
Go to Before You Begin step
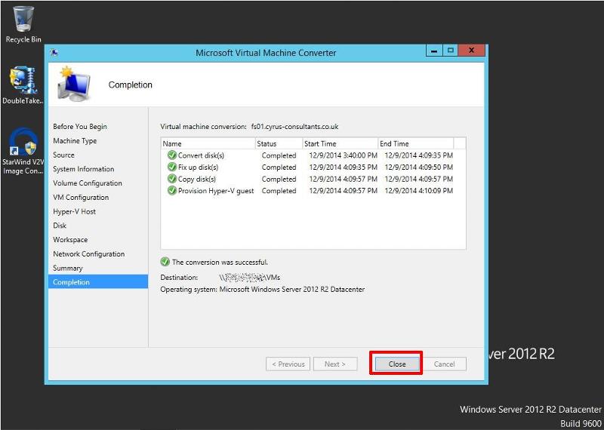[x=80, y=127]
